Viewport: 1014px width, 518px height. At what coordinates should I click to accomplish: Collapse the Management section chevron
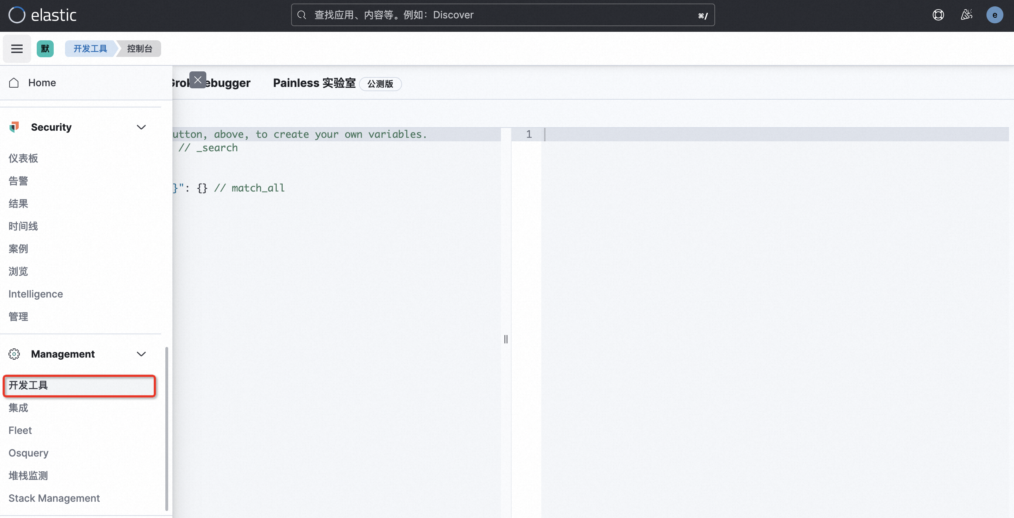pyautogui.click(x=141, y=354)
